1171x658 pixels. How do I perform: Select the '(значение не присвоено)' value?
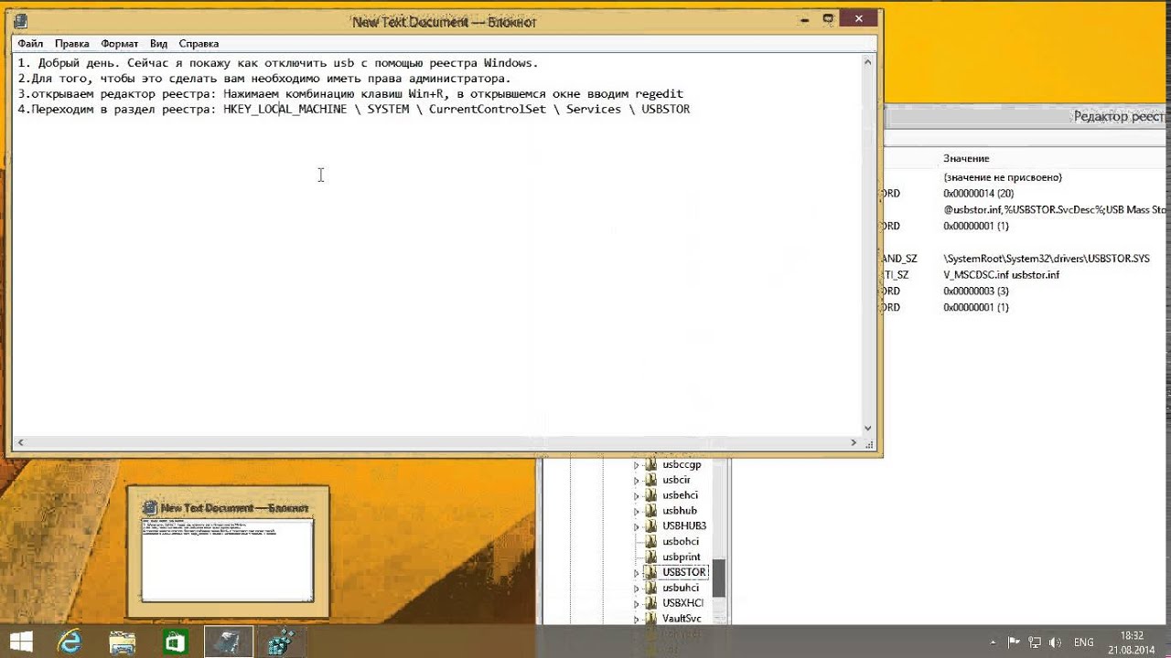point(1002,177)
